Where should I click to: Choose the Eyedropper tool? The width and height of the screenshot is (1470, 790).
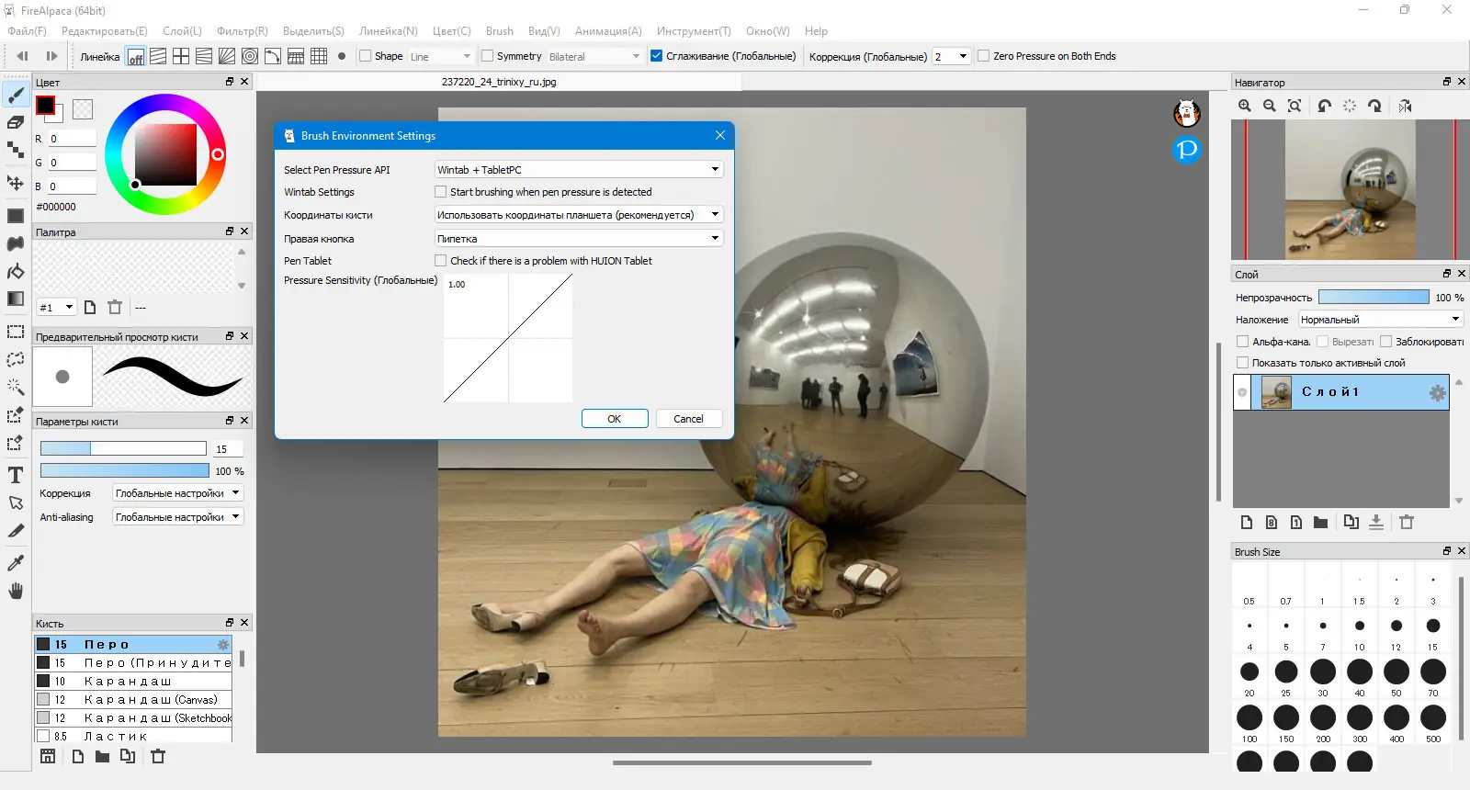[x=16, y=562]
